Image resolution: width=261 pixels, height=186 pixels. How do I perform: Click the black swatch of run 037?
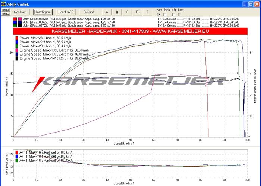pos(20,25)
